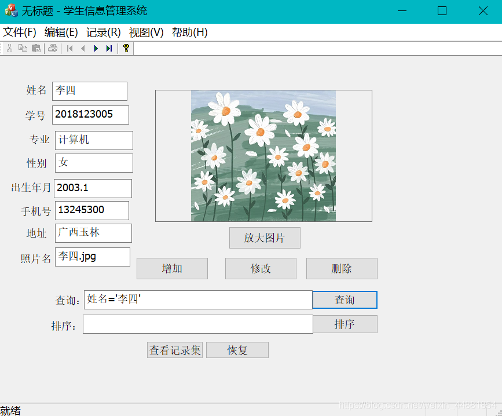This screenshot has height=416, width=502.
Task: Go to the previous record arrow icon
Action: [x=82, y=48]
